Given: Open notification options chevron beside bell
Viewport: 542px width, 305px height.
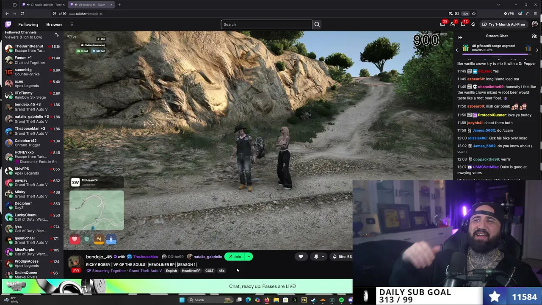Looking at the screenshot, I should pos(323,257).
